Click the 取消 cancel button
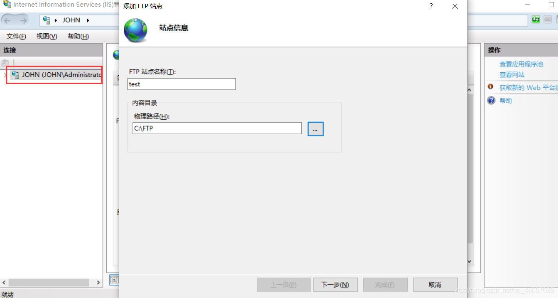The width and height of the screenshot is (558, 298). coord(435,285)
